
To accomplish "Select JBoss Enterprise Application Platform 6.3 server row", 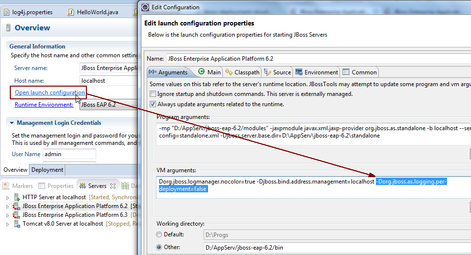I will [75, 215].
